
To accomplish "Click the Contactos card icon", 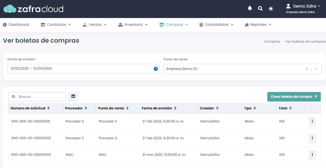I will tap(43, 25).
